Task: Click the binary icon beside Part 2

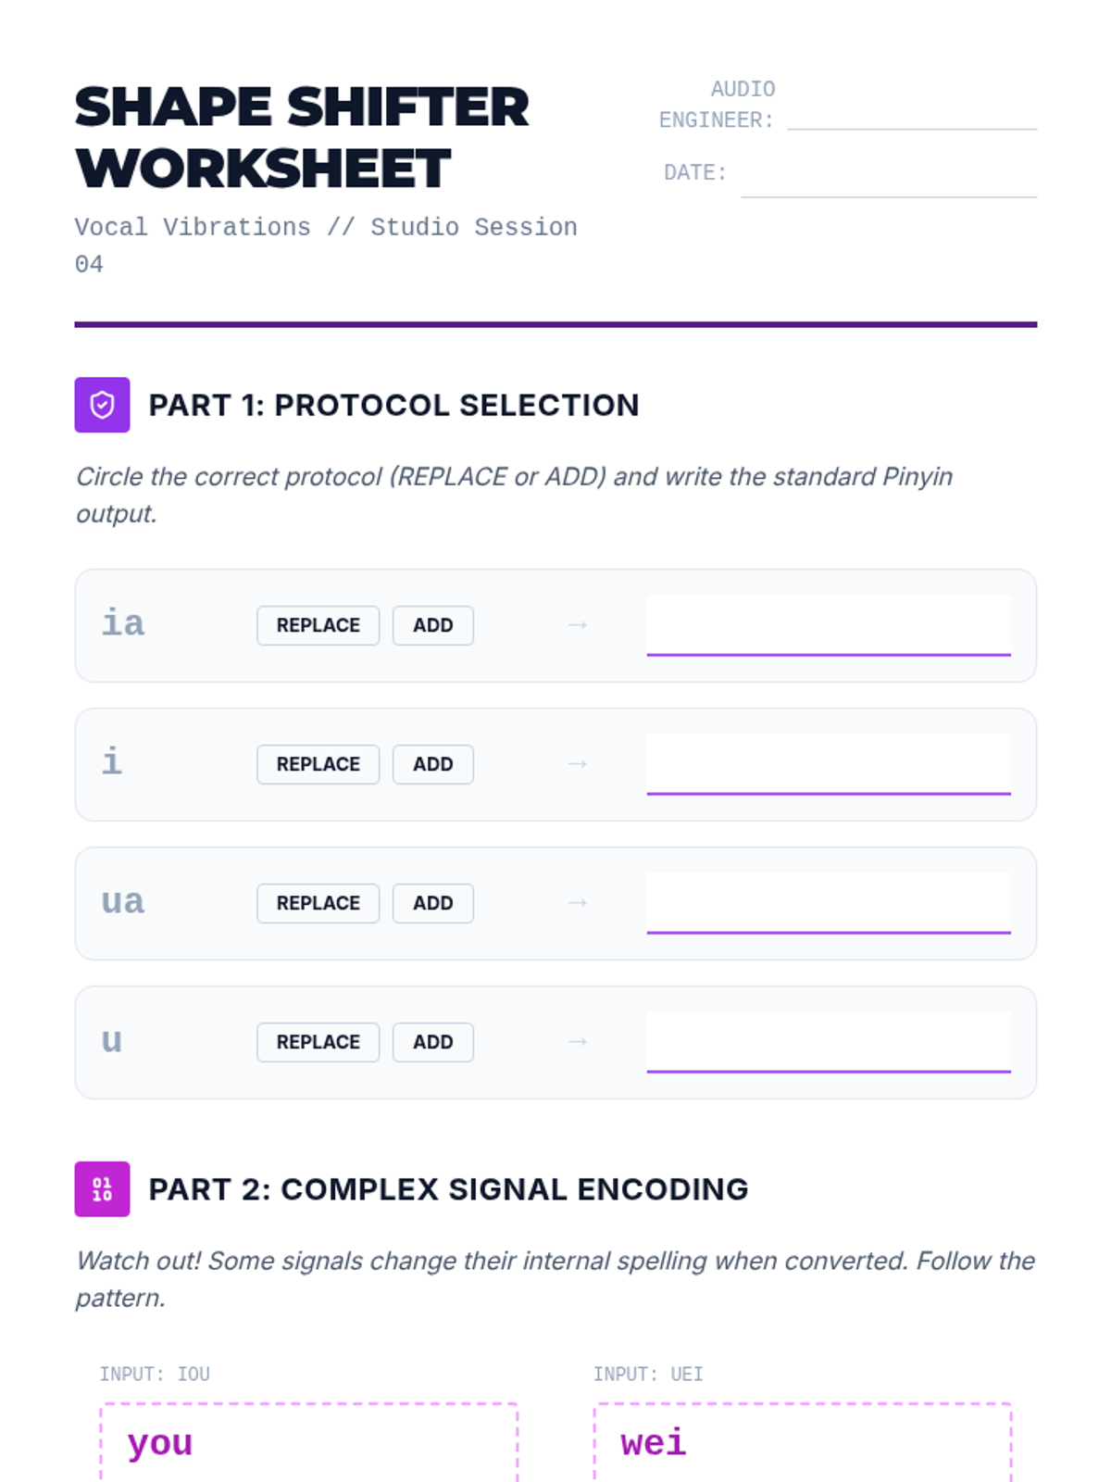Action: click(102, 1189)
